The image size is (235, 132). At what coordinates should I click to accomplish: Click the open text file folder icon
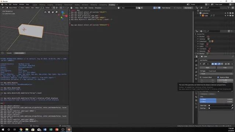[139, 8]
